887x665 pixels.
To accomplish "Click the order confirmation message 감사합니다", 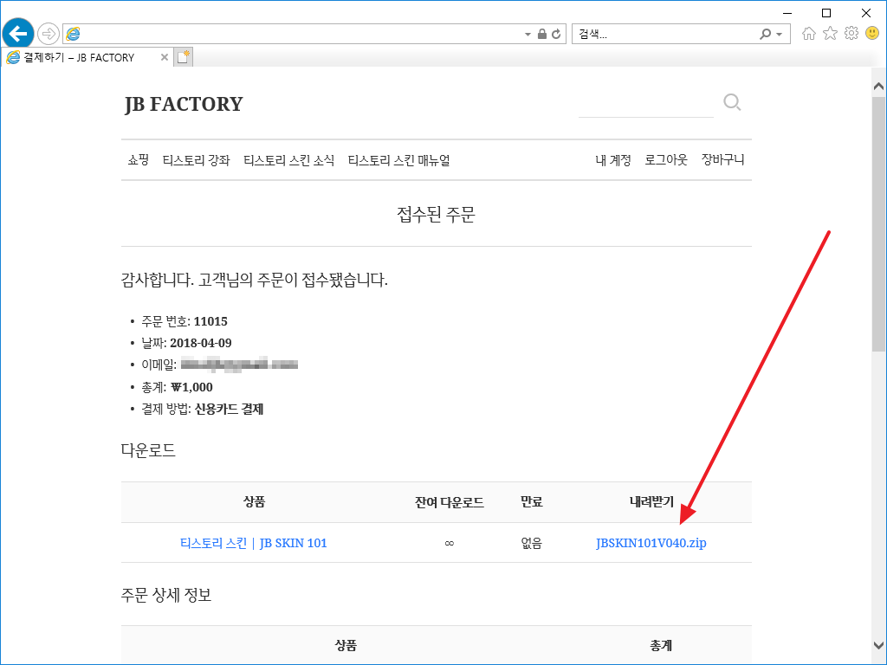I will click(x=255, y=280).
